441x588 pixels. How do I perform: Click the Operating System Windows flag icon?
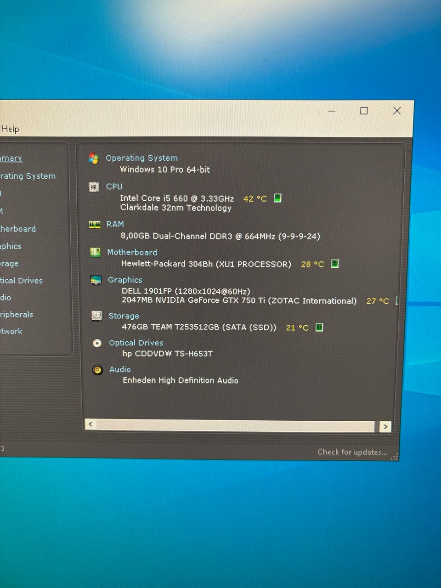pos(94,158)
